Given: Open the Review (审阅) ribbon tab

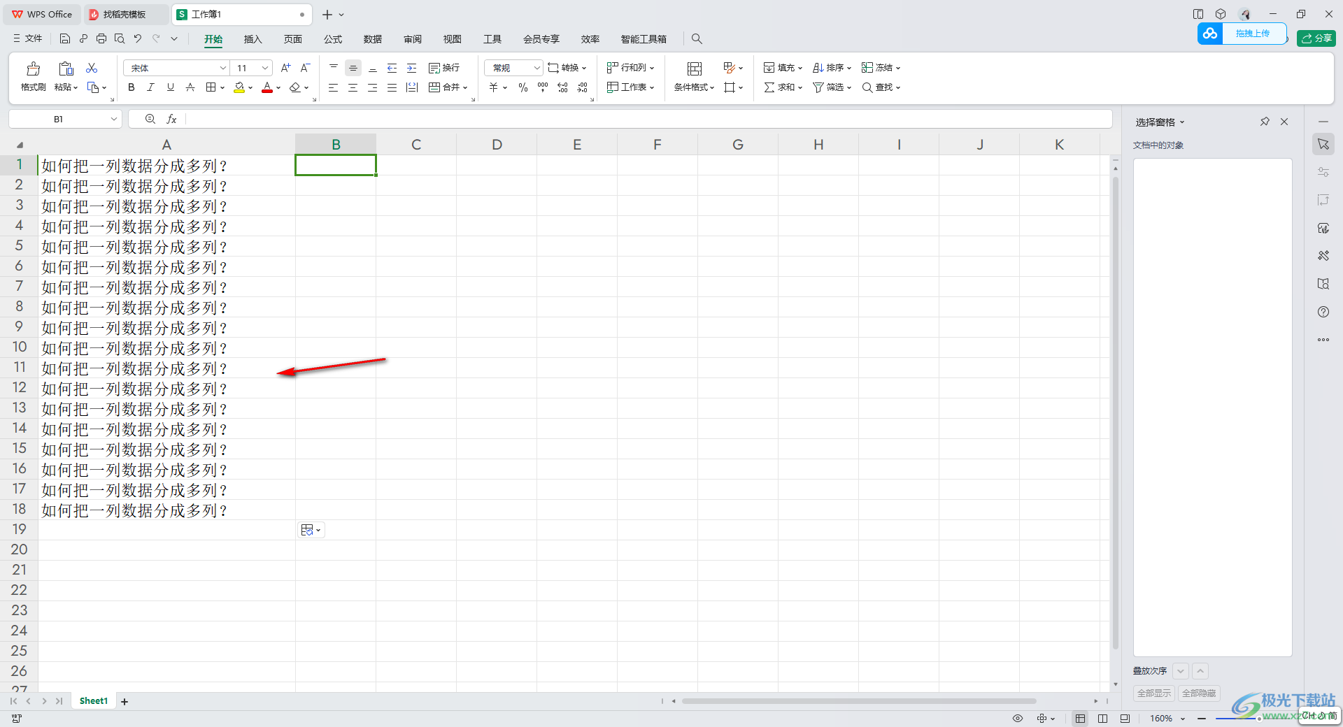Looking at the screenshot, I should point(413,39).
